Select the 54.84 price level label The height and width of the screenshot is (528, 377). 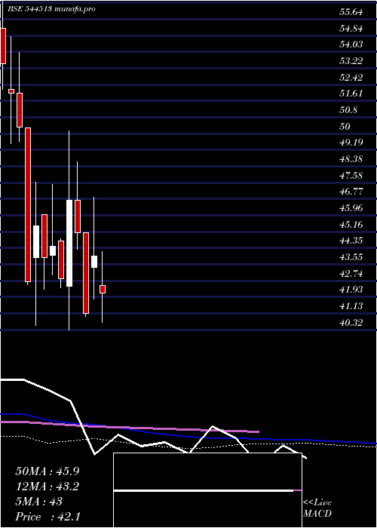351,29
